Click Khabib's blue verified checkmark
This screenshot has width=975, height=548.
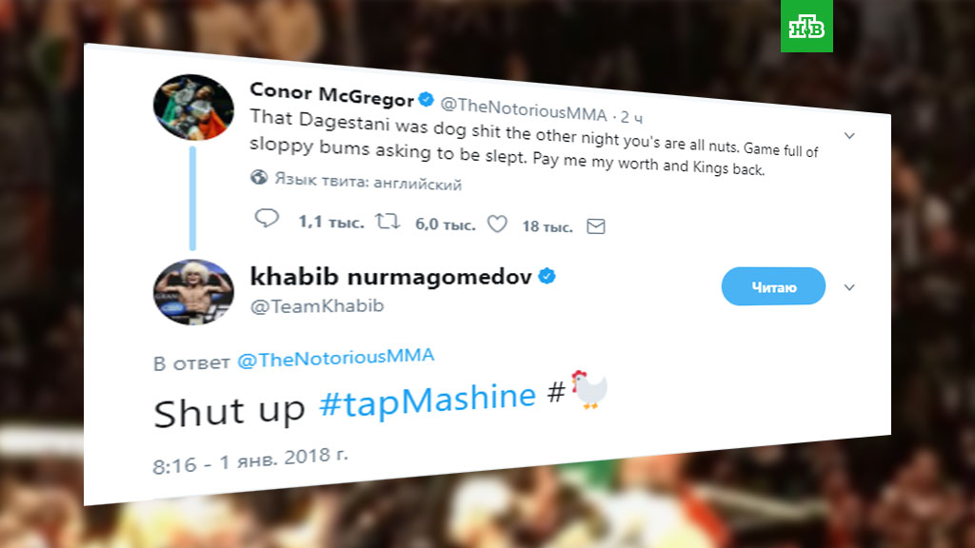click(x=547, y=277)
